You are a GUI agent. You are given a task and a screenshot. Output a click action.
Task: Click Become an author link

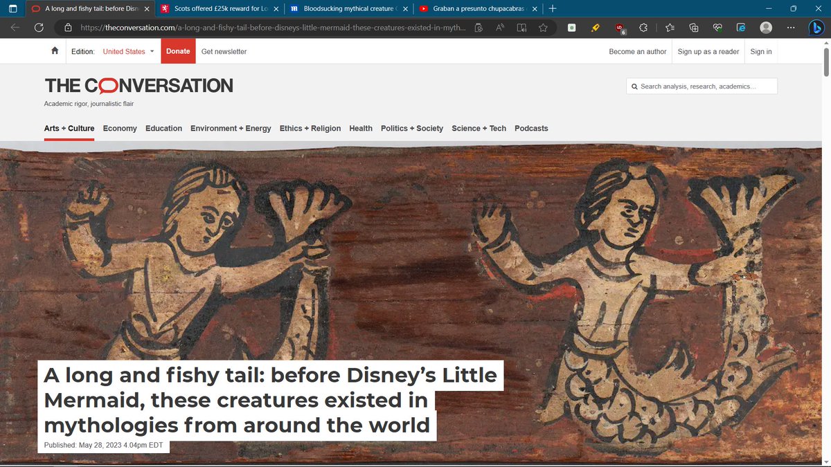(x=638, y=51)
